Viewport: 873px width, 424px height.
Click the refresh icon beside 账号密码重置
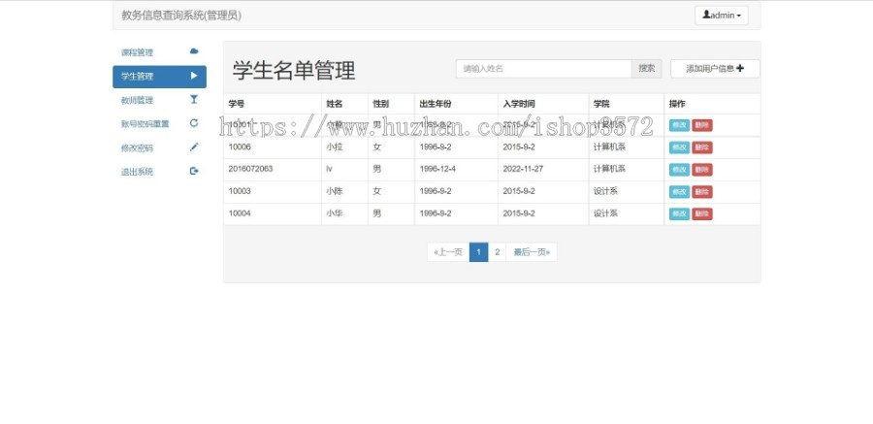pyautogui.click(x=194, y=123)
